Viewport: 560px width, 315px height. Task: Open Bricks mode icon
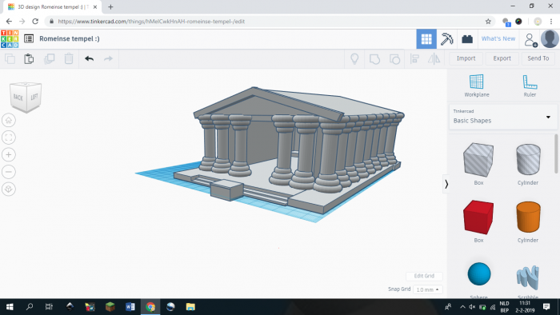coord(467,39)
